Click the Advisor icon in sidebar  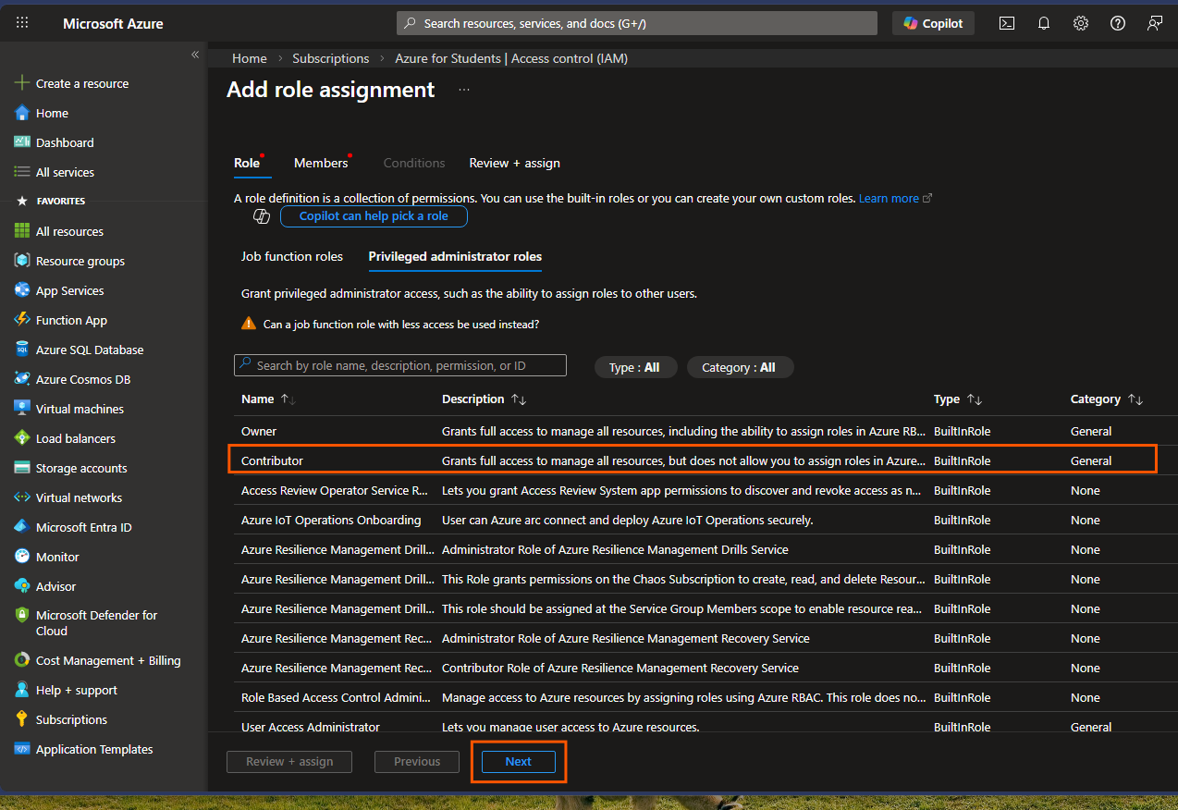coord(22,586)
